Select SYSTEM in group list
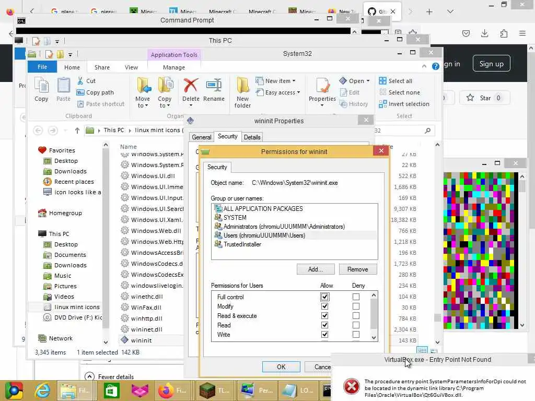The width and height of the screenshot is (535, 401). pyautogui.click(x=235, y=218)
